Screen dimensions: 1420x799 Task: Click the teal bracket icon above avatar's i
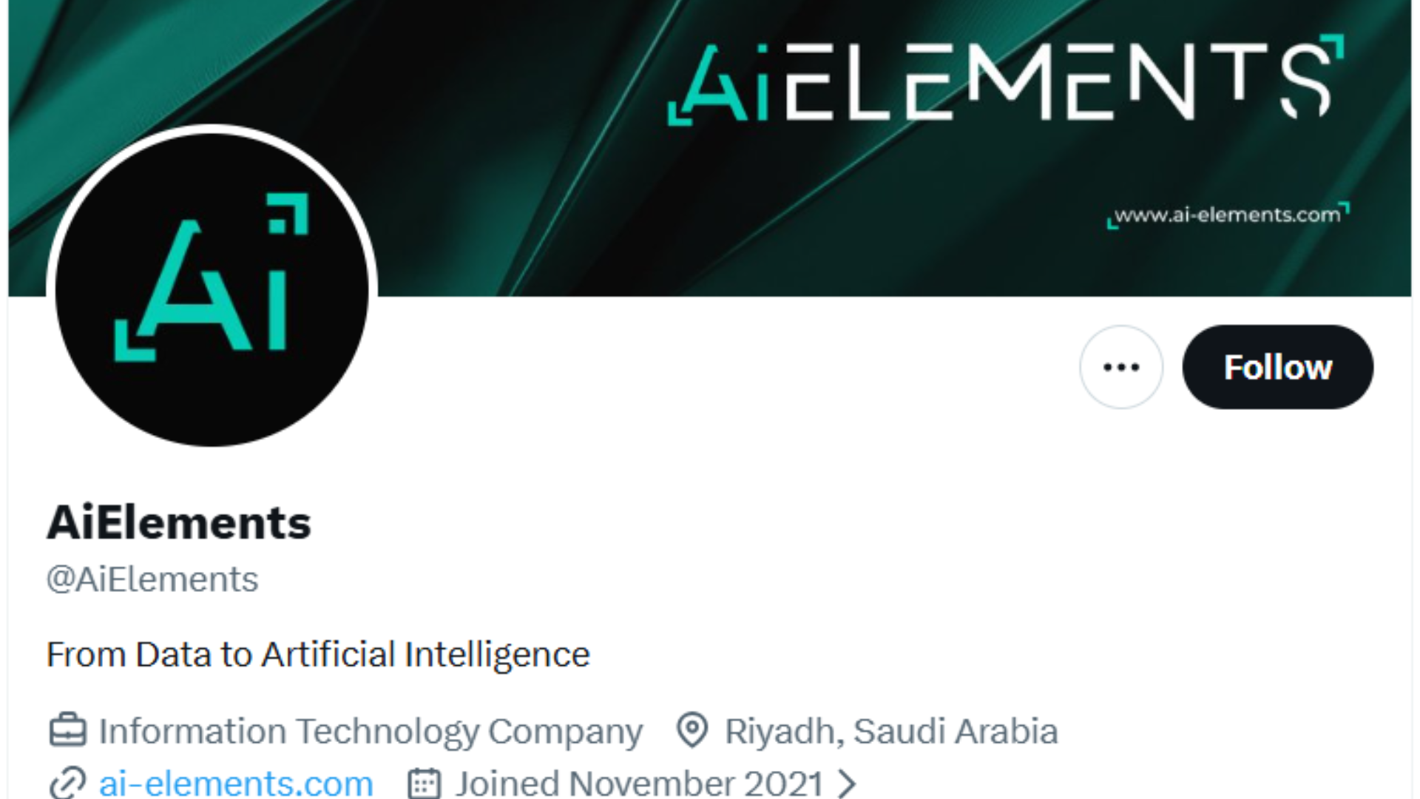point(288,213)
